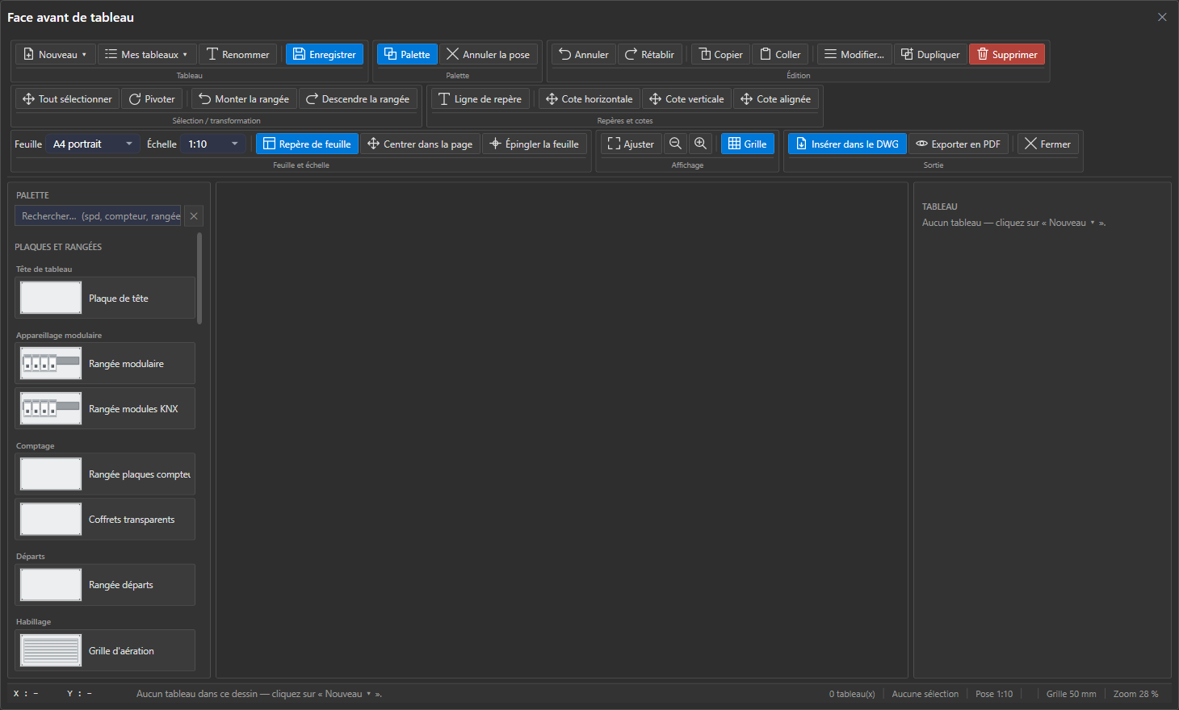Click the palette search field
The width and height of the screenshot is (1179, 710).
pyautogui.click(x=99, y=216)
